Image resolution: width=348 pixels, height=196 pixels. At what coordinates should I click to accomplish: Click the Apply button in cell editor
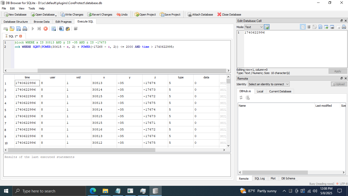click(x=338, y=71)
